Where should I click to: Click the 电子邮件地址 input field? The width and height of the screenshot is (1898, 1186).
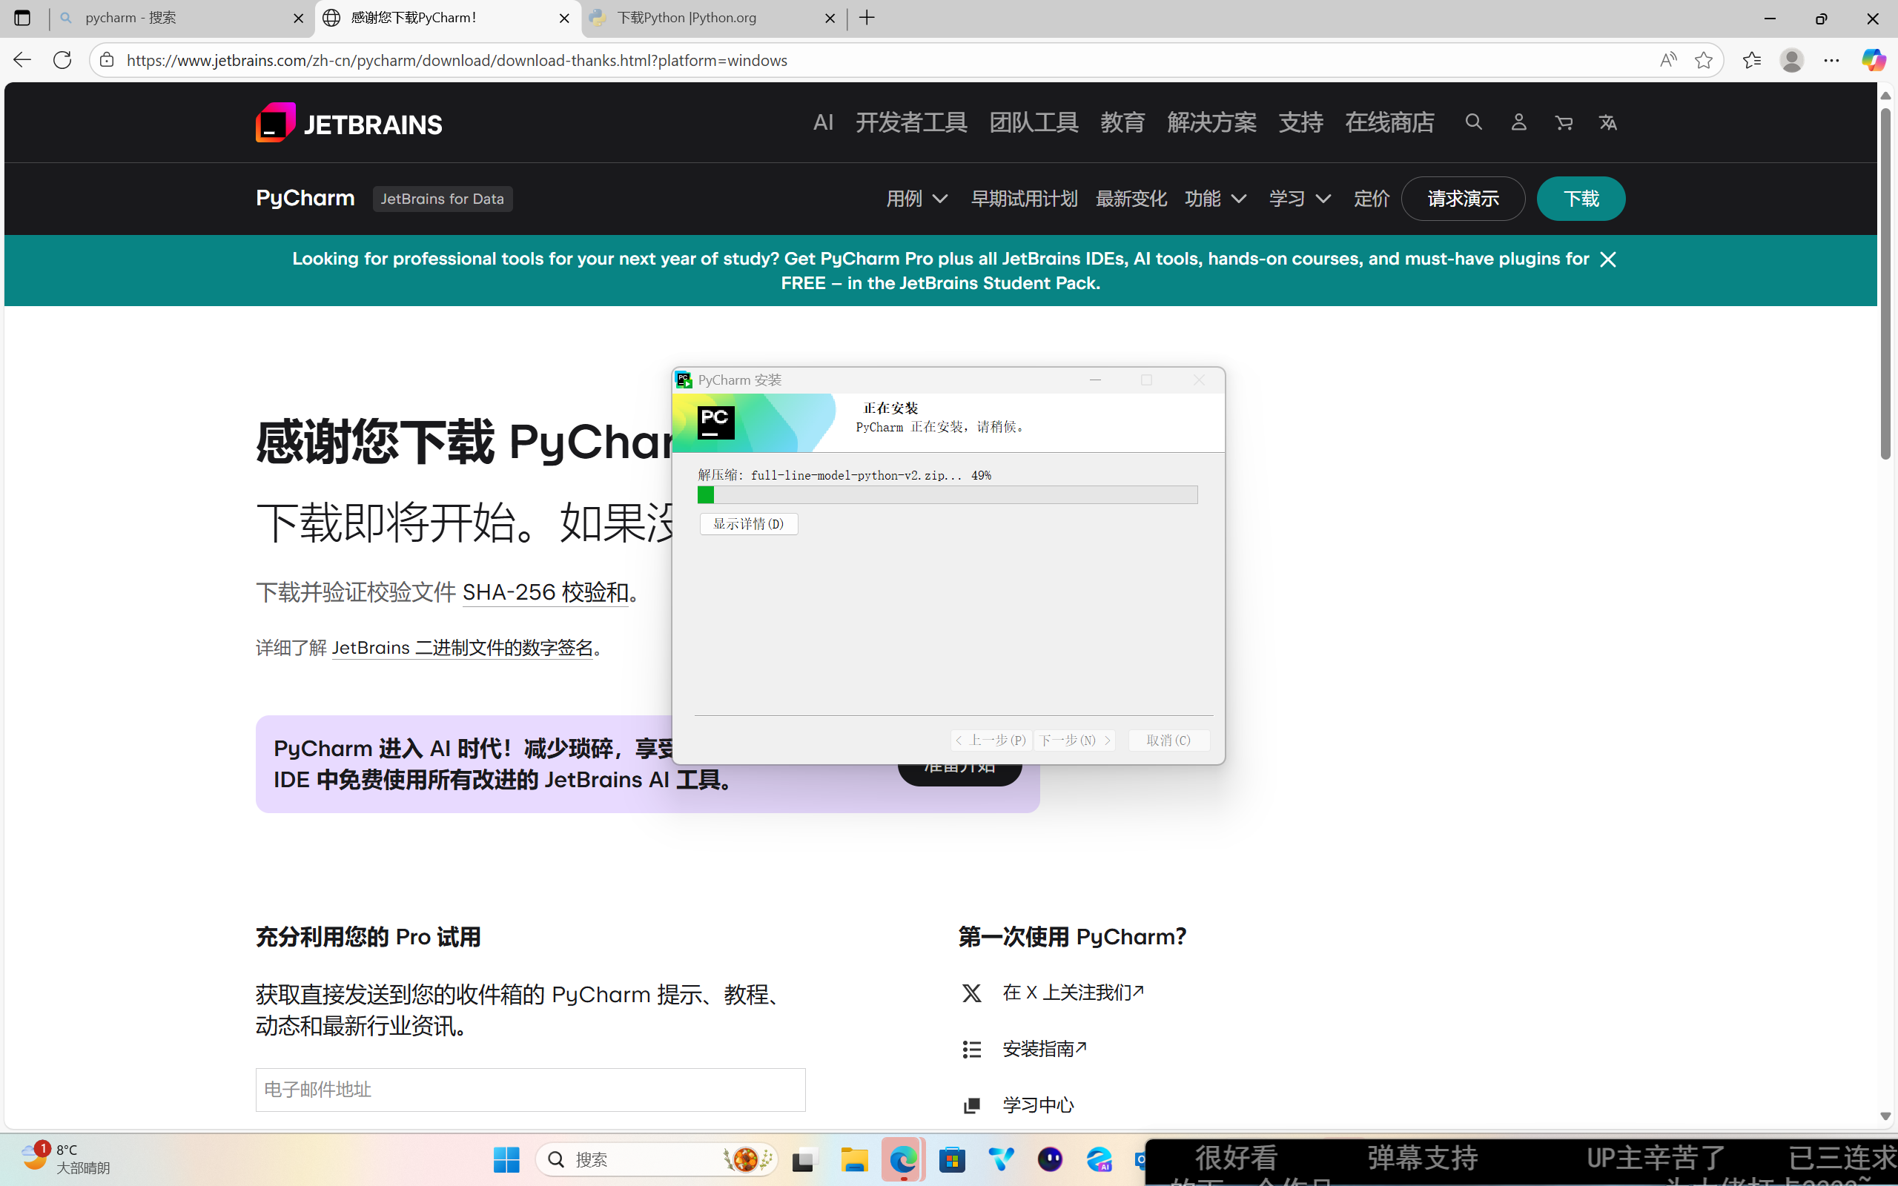point(529,1090)
